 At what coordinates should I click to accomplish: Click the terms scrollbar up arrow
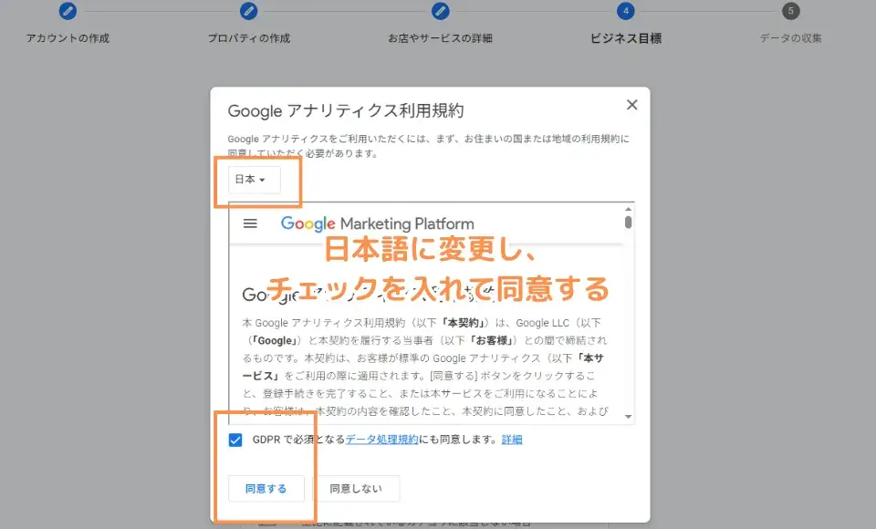point(628,209)
